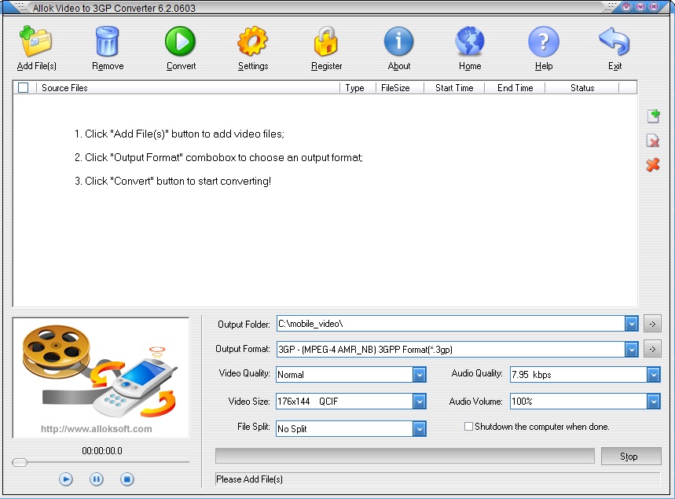Stop the preview playback
This screenshot has height=499, width=675.
pyautogui.click(x=127, y=479)
